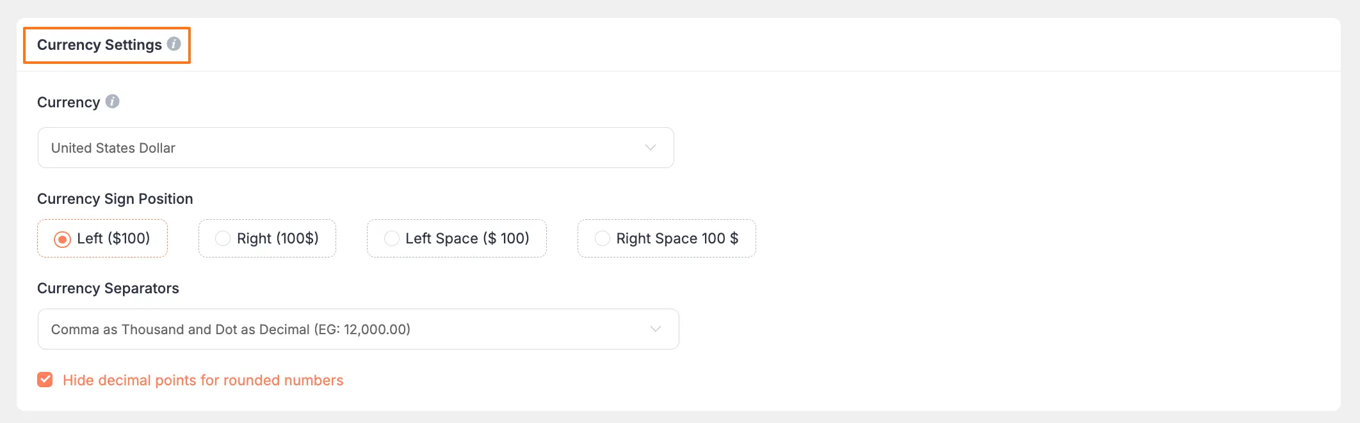Select Right Space 100 $ option
This screenshot has height=423, width=1360.
[667, 238]
